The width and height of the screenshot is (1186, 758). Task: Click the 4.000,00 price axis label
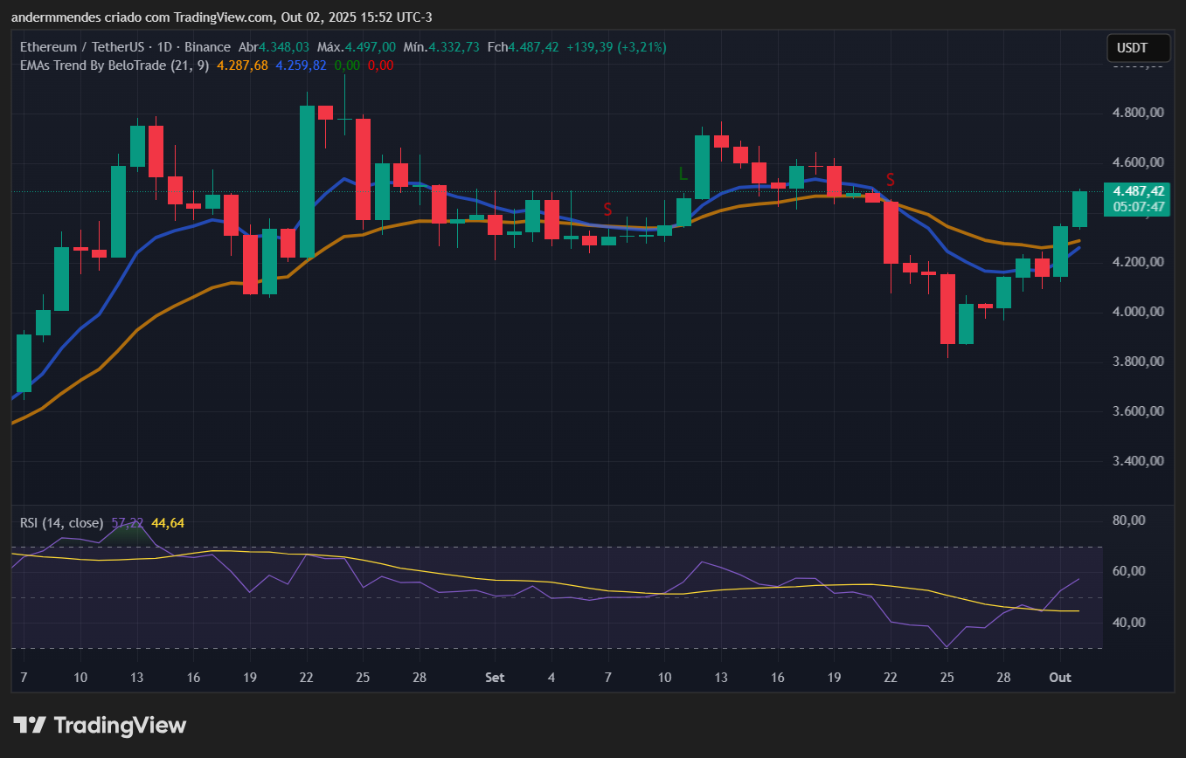(x=1136, y=312)
